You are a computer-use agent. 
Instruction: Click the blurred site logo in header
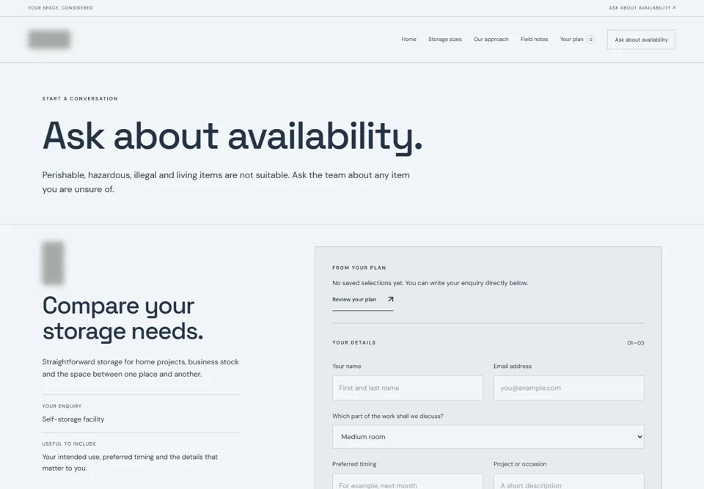(x=49, y=40)
